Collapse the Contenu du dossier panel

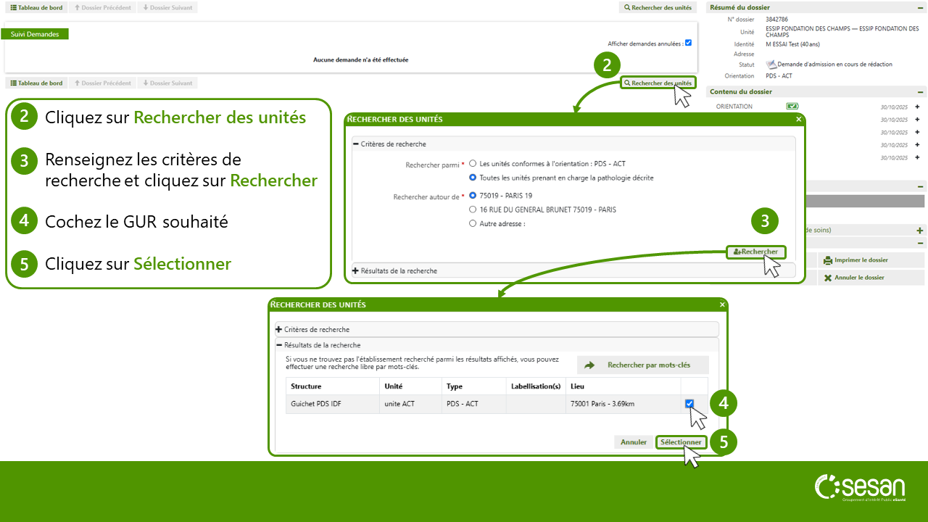tap(920, 92)
